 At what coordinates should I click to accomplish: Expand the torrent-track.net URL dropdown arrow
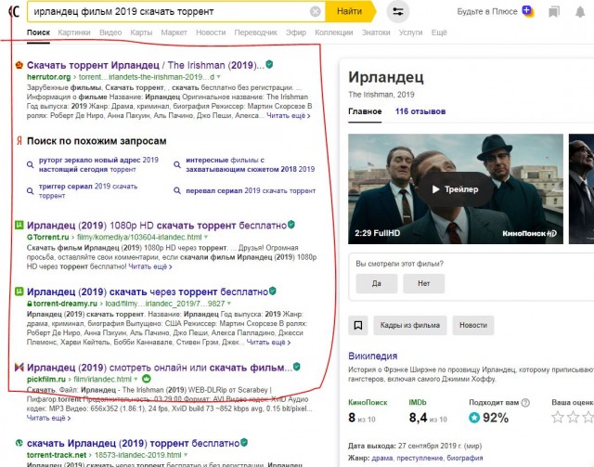186,455
